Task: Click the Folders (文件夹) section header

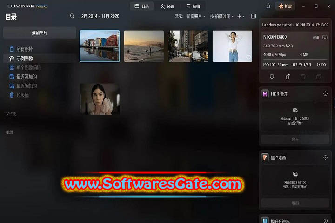Action: (x=11, y=113)
